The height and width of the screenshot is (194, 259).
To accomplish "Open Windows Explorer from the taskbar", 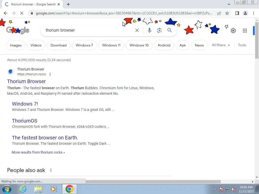I will click(38, 189).
